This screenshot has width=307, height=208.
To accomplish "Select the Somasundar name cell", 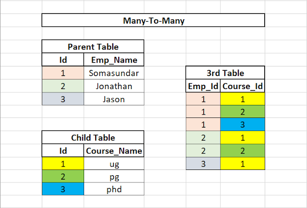I will pyautogui.click(x=114, y=73).
